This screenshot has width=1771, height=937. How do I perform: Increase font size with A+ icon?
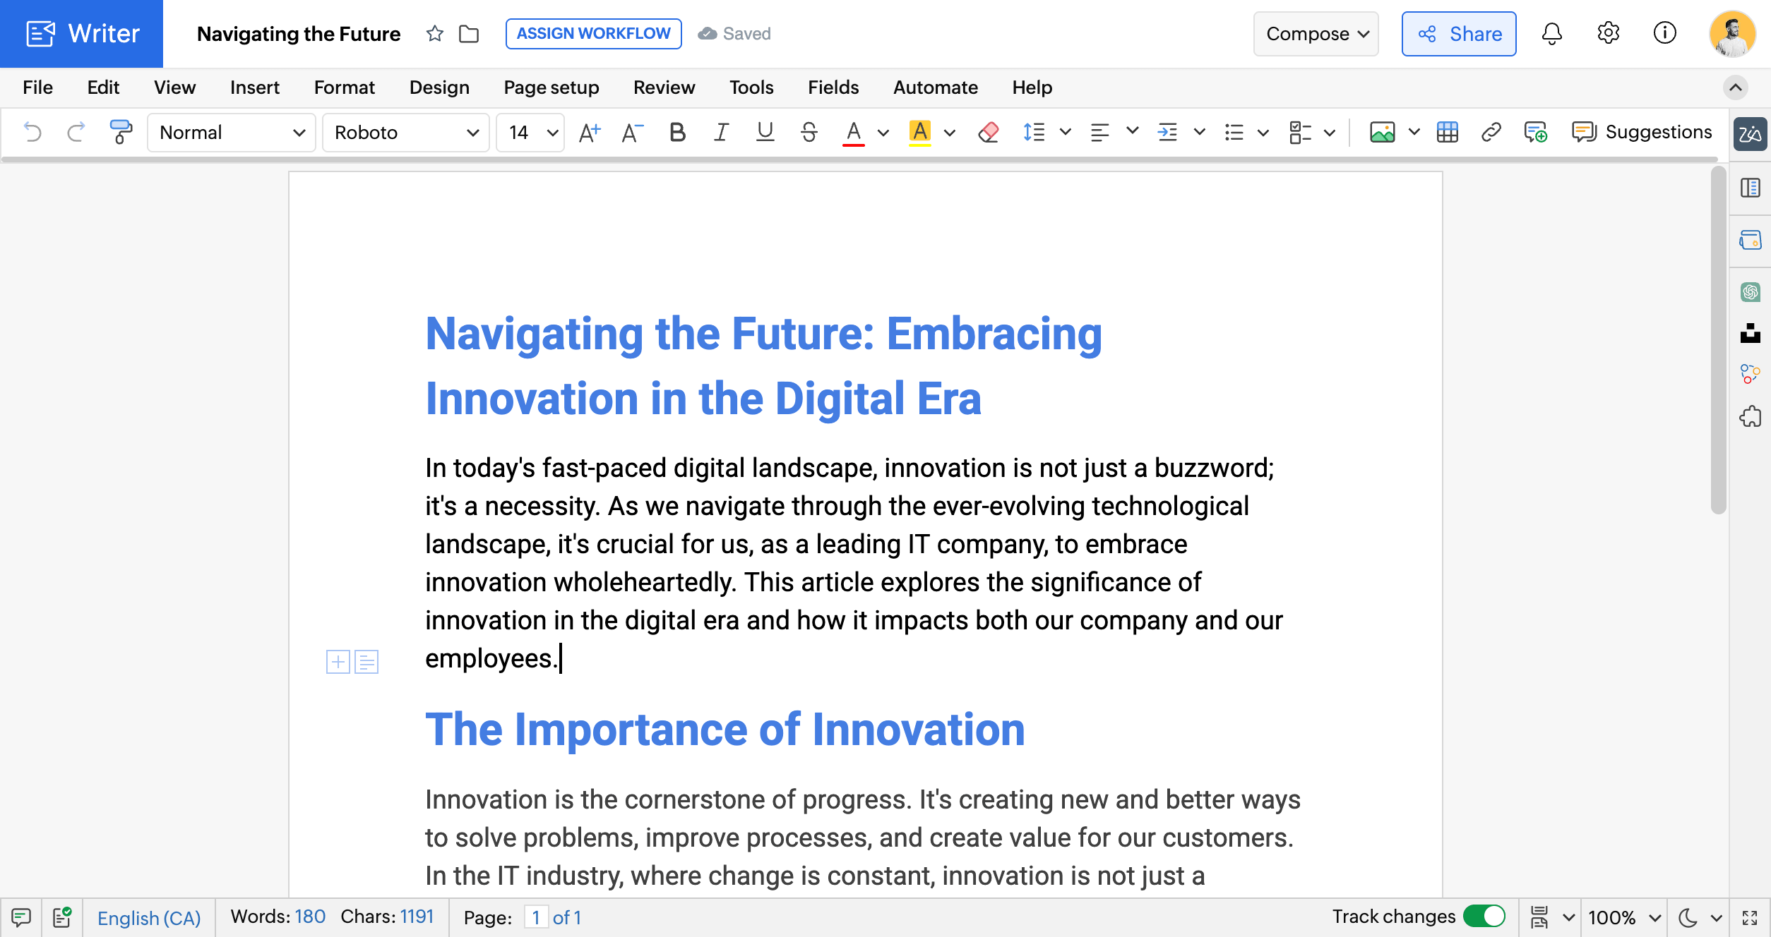pos(589,132)
